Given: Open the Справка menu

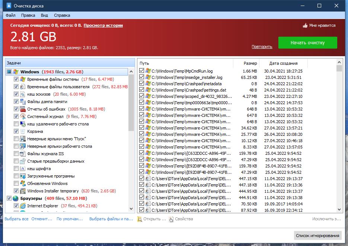Looking at the screenshot, I should point(62,15).
